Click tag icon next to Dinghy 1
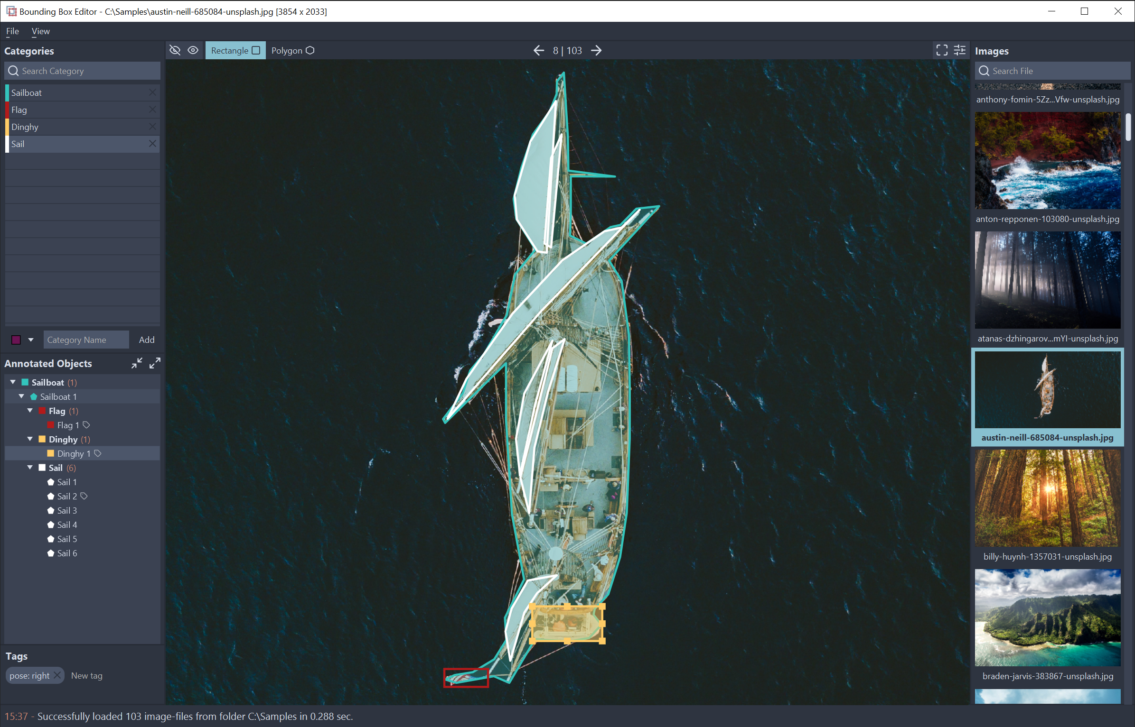The image size is (1135, 727). [x=98, y=453]
